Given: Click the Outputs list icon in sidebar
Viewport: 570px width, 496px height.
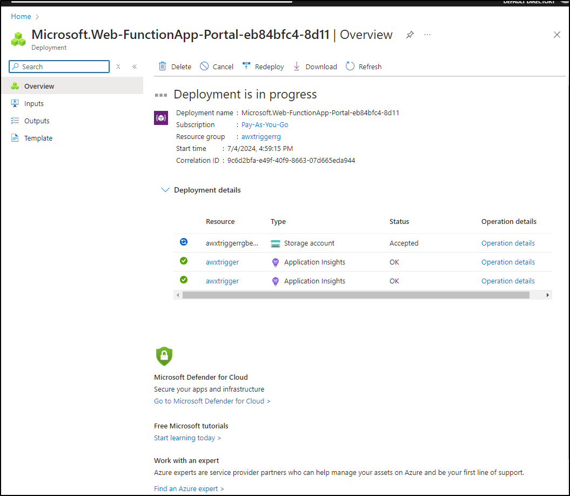Looking at the screenshot, I should point(15,121).
